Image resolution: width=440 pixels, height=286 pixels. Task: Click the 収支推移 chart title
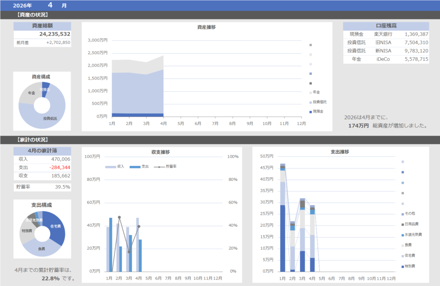tap(161, 152)
